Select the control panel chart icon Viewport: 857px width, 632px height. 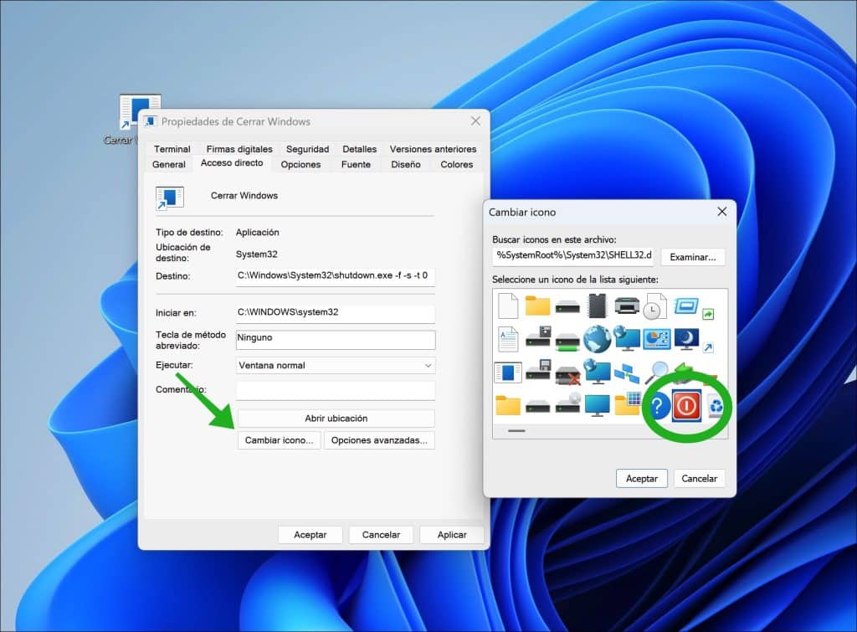tap(656, 339)
